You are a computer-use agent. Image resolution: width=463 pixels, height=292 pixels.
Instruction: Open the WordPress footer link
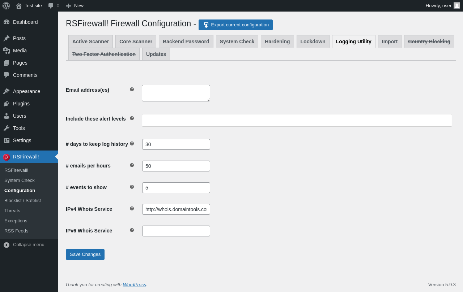coord(135,284)
